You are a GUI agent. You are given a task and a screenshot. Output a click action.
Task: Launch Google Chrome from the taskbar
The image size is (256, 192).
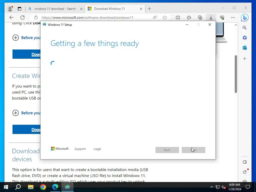pos(43,187)
